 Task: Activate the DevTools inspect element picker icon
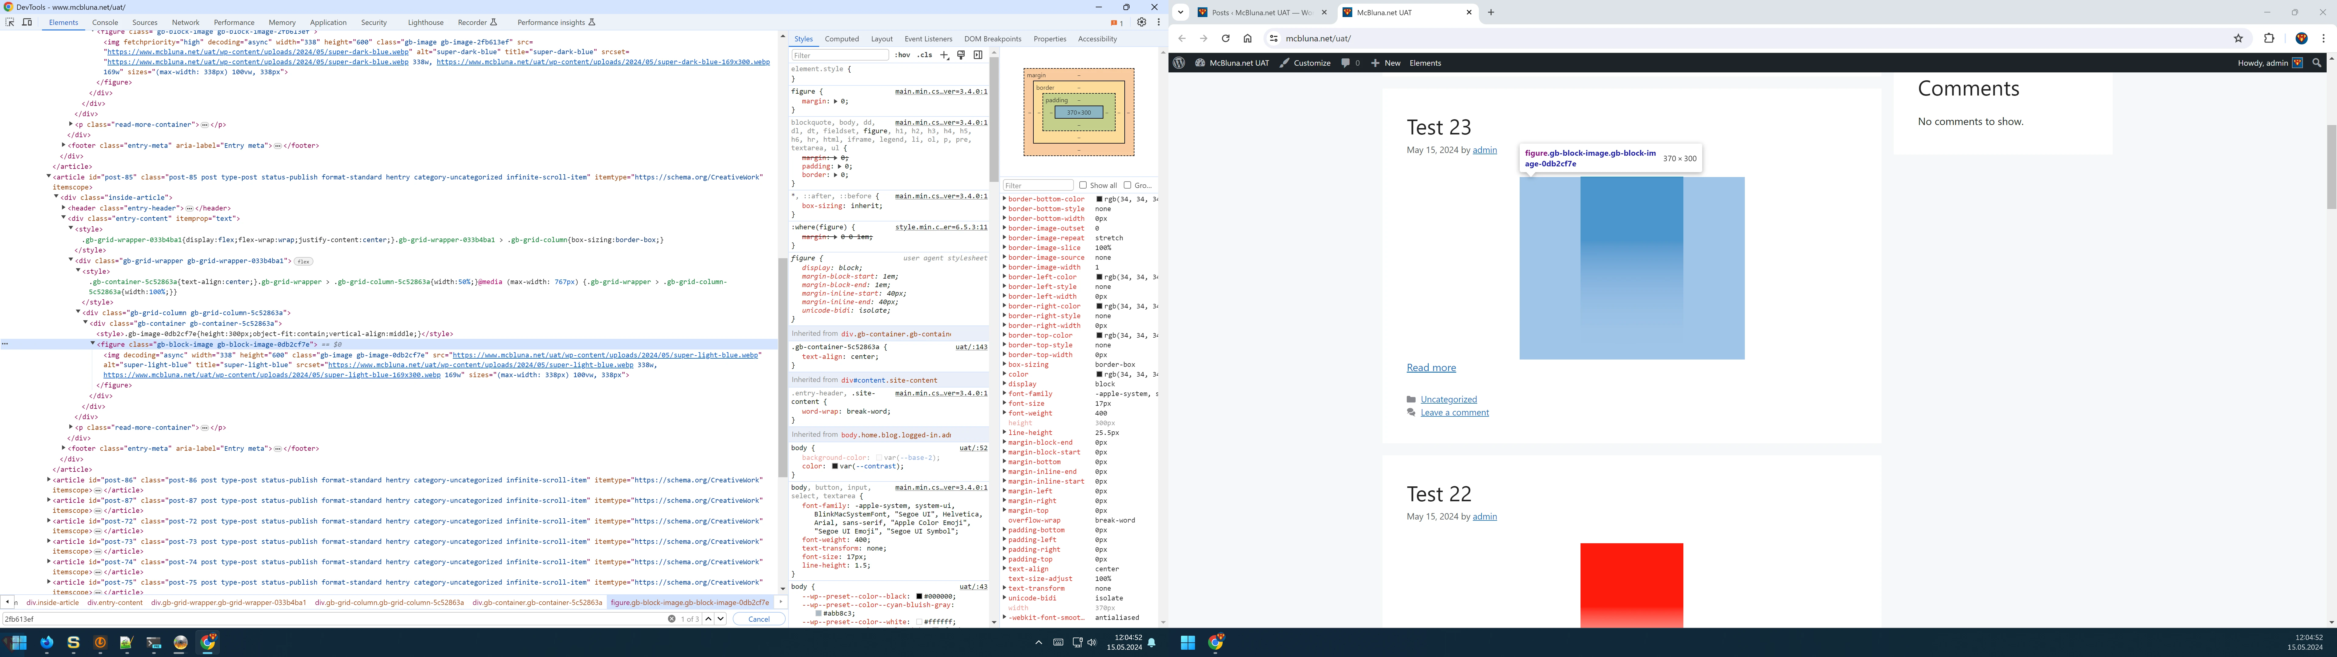[x=10, y=22]
